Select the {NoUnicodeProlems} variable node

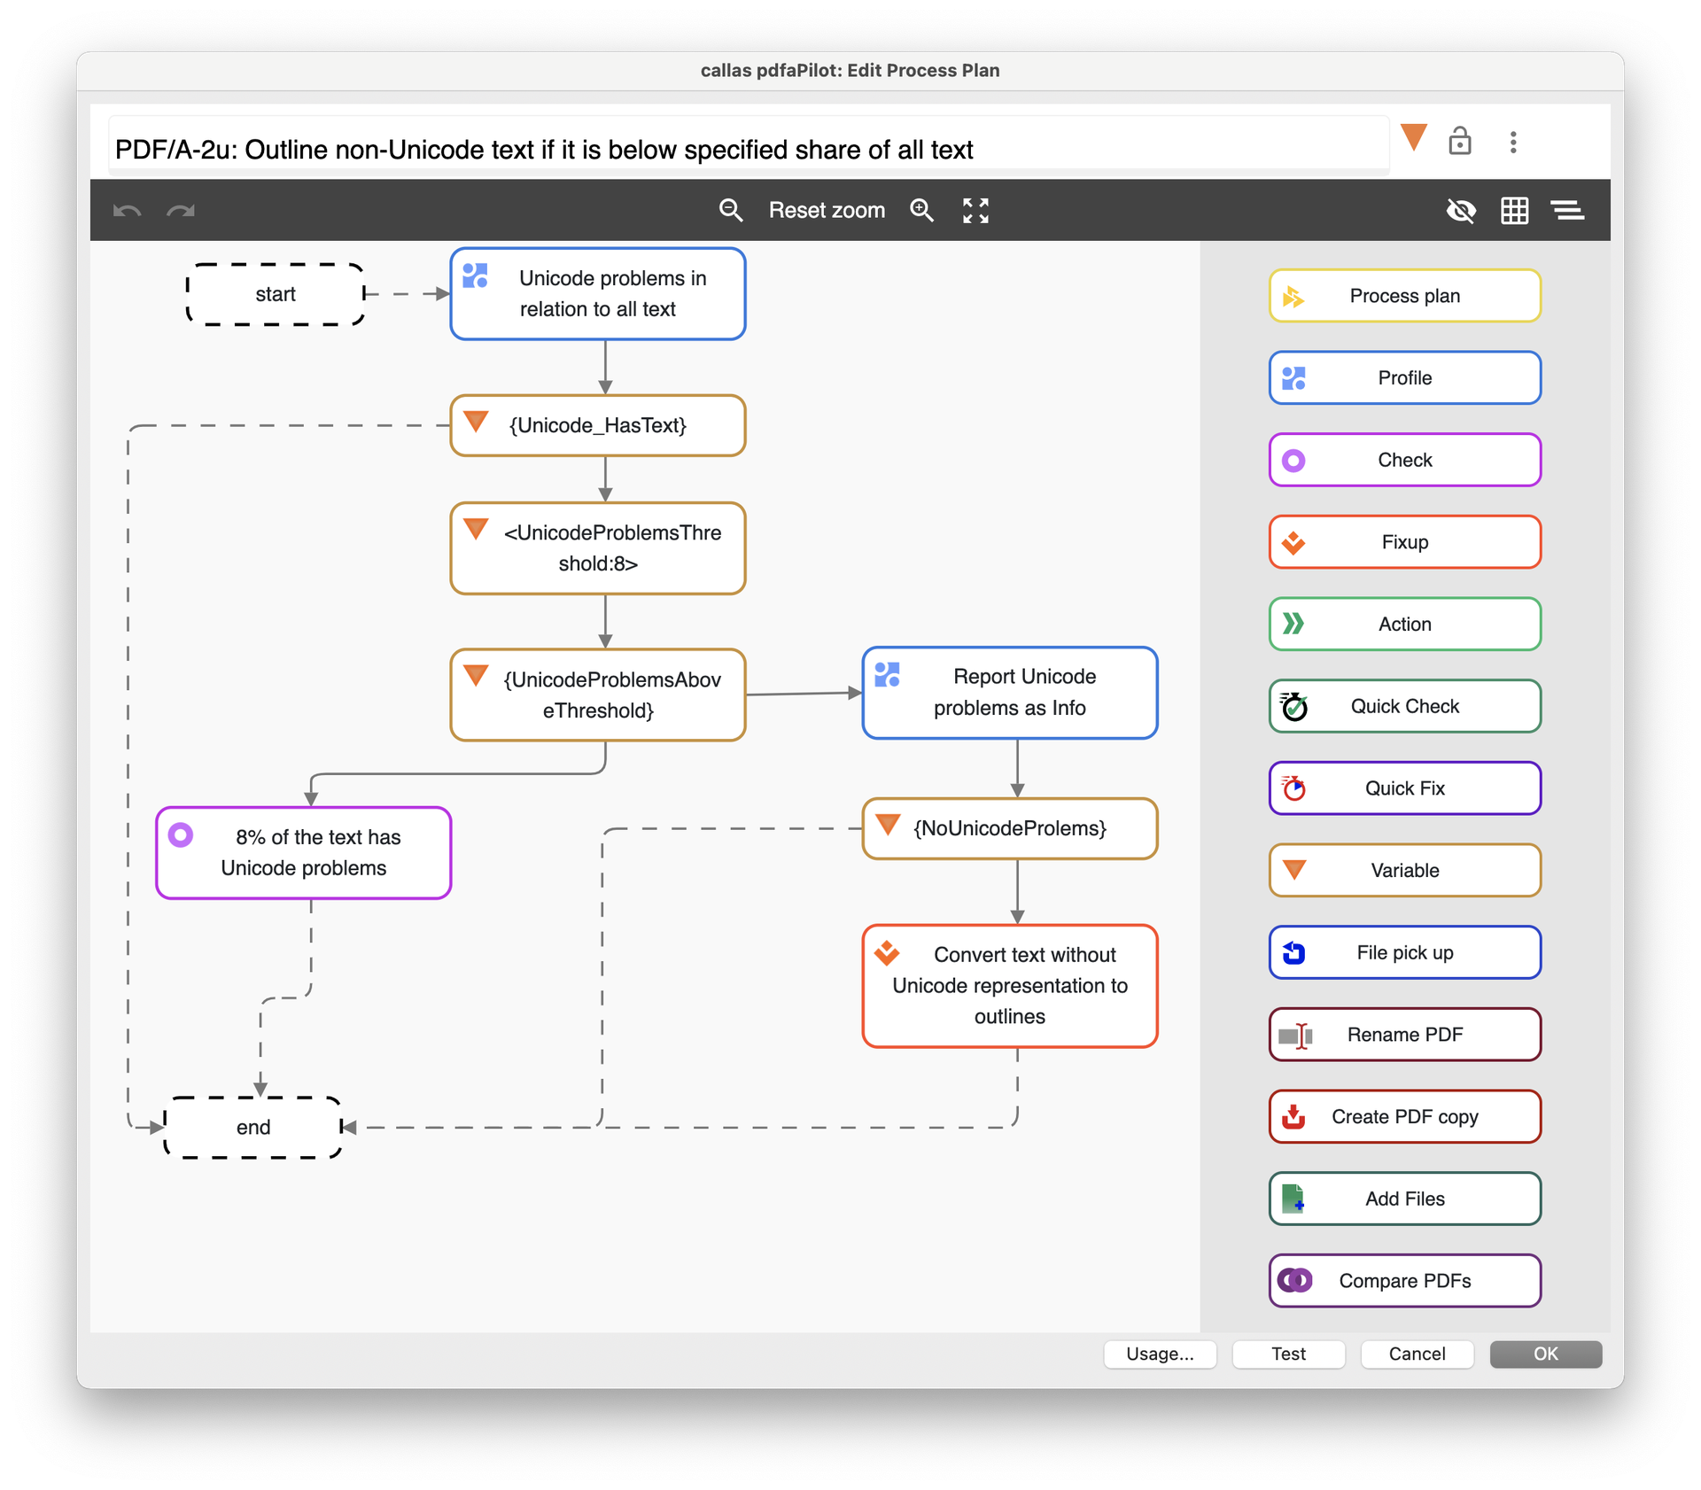(1010, 829)
